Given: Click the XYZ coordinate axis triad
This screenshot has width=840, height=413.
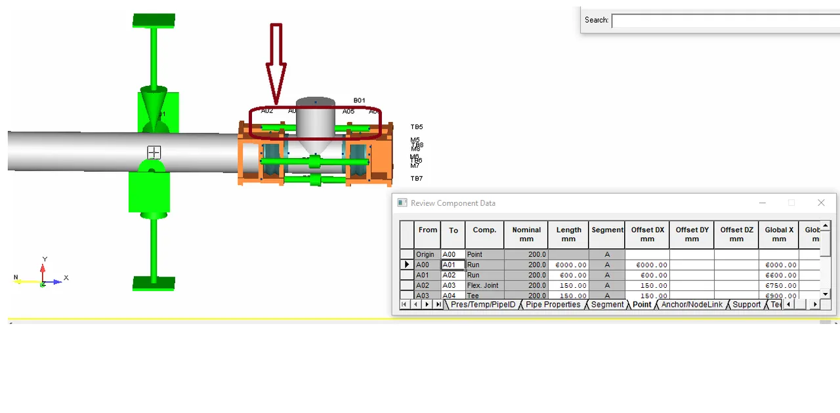Looking at the screenshot, I should [41, 275].
